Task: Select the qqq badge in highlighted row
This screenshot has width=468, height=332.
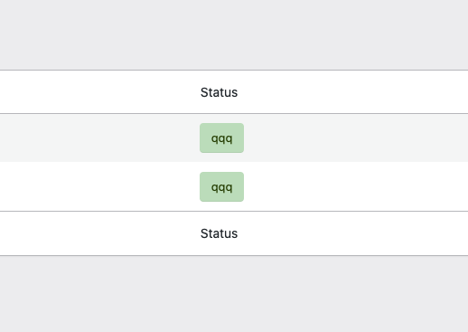Action: click(x=221, y=138)
